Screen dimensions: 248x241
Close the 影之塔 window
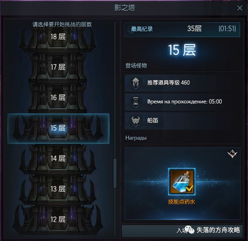(x=240, y=8)
